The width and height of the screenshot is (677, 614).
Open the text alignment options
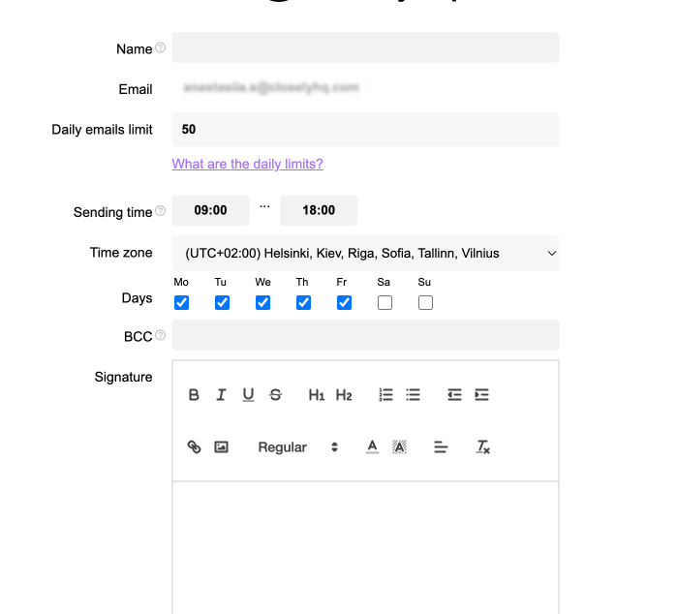(x=441, y=446)
